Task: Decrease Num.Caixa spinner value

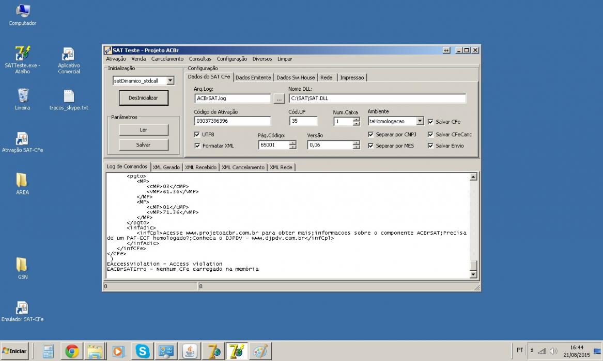Action: pos(357,124)
